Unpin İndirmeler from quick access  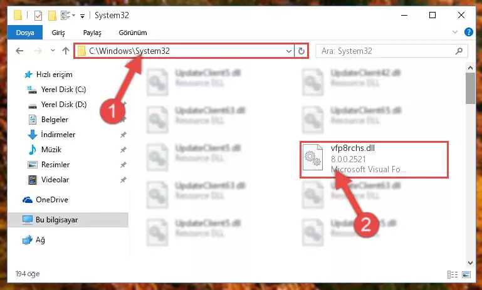[x=123, y=135]
